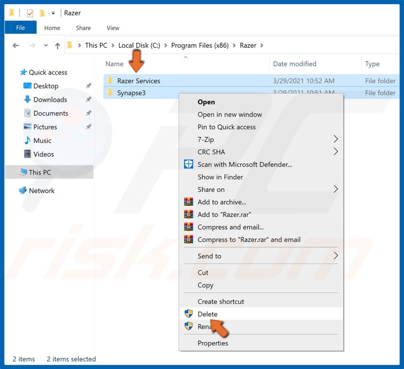404x369 pixels.
Task: Click the 3/29/2021 10:52 AM date cell
Action: 304,81
